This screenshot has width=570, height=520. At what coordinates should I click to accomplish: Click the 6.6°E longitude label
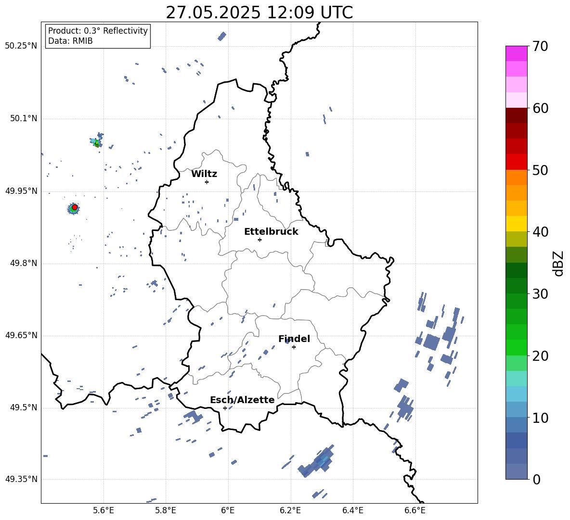[415, 510]
